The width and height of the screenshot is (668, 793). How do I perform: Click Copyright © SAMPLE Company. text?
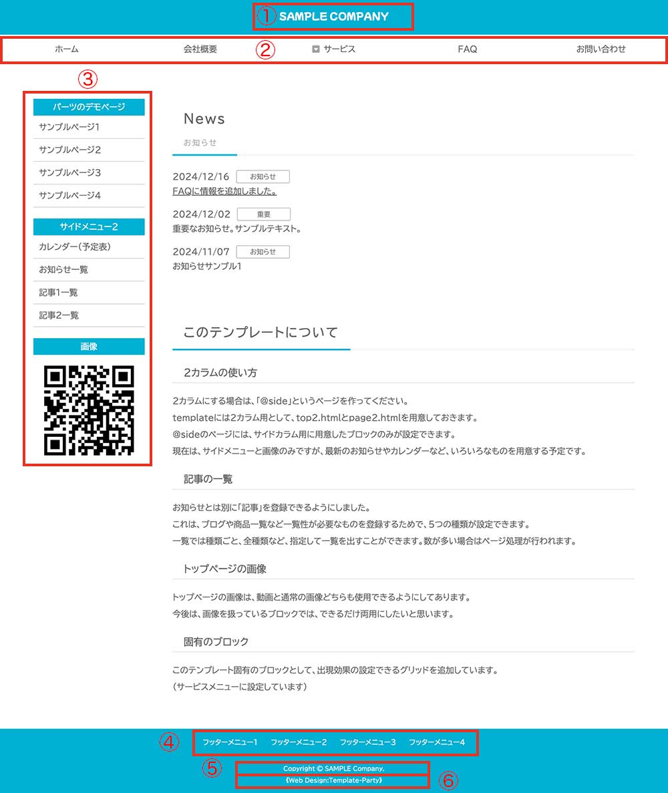click(334, 768)
